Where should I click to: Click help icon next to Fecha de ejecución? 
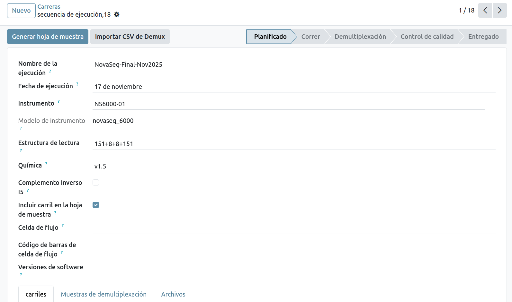point(77,84)
